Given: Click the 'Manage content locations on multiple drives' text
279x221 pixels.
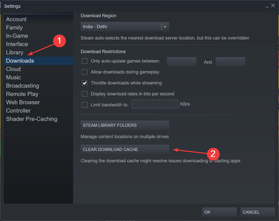Looking at the screenshot, I should tap(125, 136).
